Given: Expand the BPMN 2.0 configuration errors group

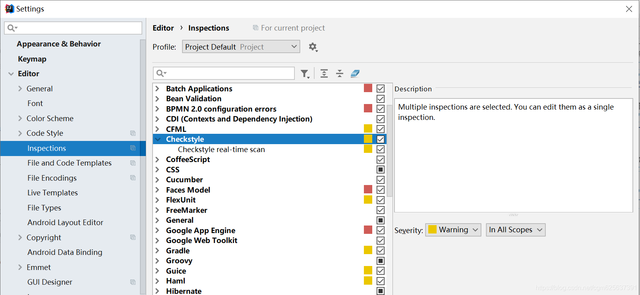Looking at the screenshot, I should (157, 109).
